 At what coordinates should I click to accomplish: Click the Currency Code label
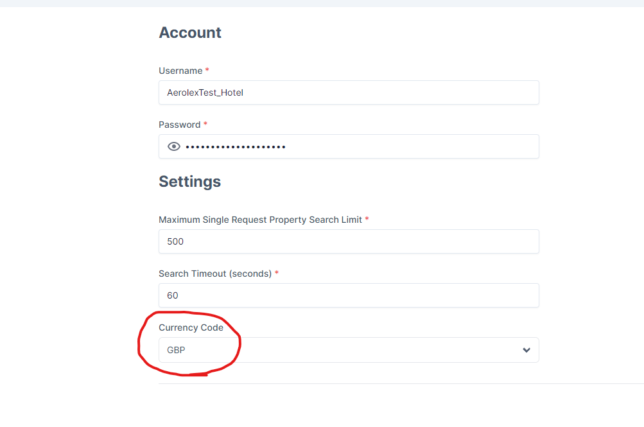pos(191,327)
